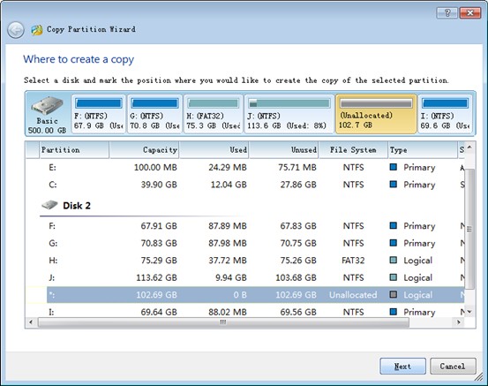Click the blue Primary type square for E:

coord(394,167)
